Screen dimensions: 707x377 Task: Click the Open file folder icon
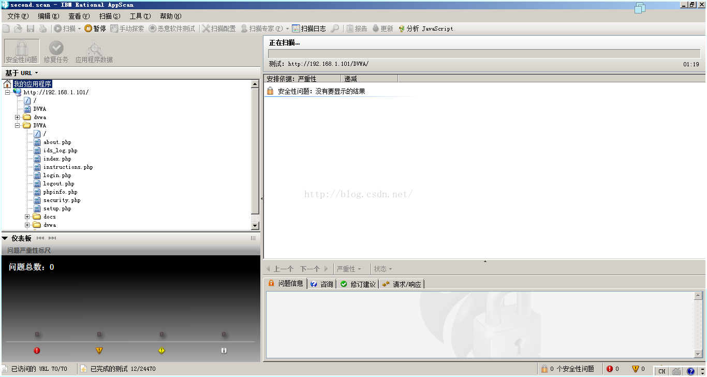coord(18,28)
